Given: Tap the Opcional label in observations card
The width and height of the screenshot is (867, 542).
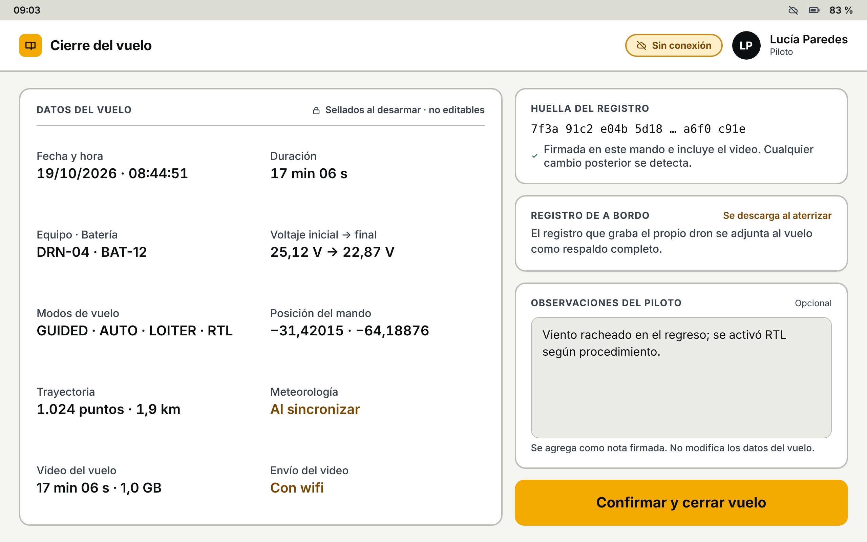Looking at the screenshot, I should click(x=813, y=303).
